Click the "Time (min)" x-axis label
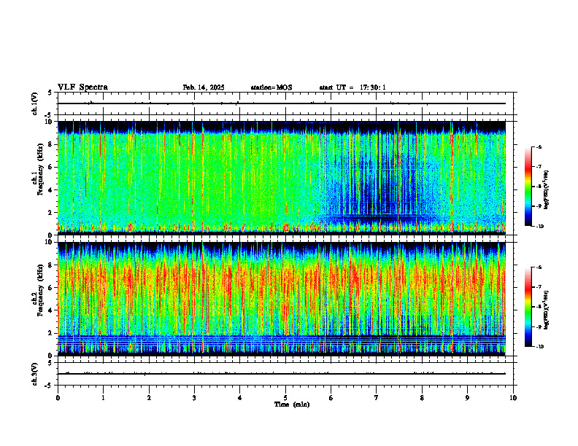The width and height of the screenshot is (578, 446). click(x=292, y=404)
